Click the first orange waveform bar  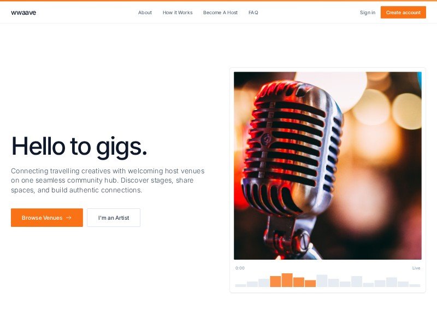pos(275,282)
